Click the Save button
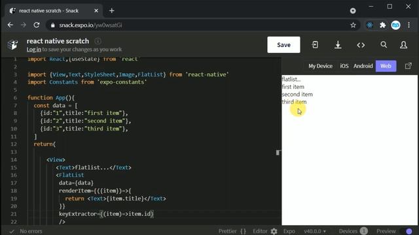The width and height of the screenshot is (419, 235). [283, 45]
